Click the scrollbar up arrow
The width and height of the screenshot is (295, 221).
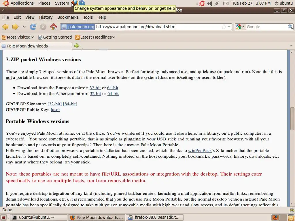point(292,52)
